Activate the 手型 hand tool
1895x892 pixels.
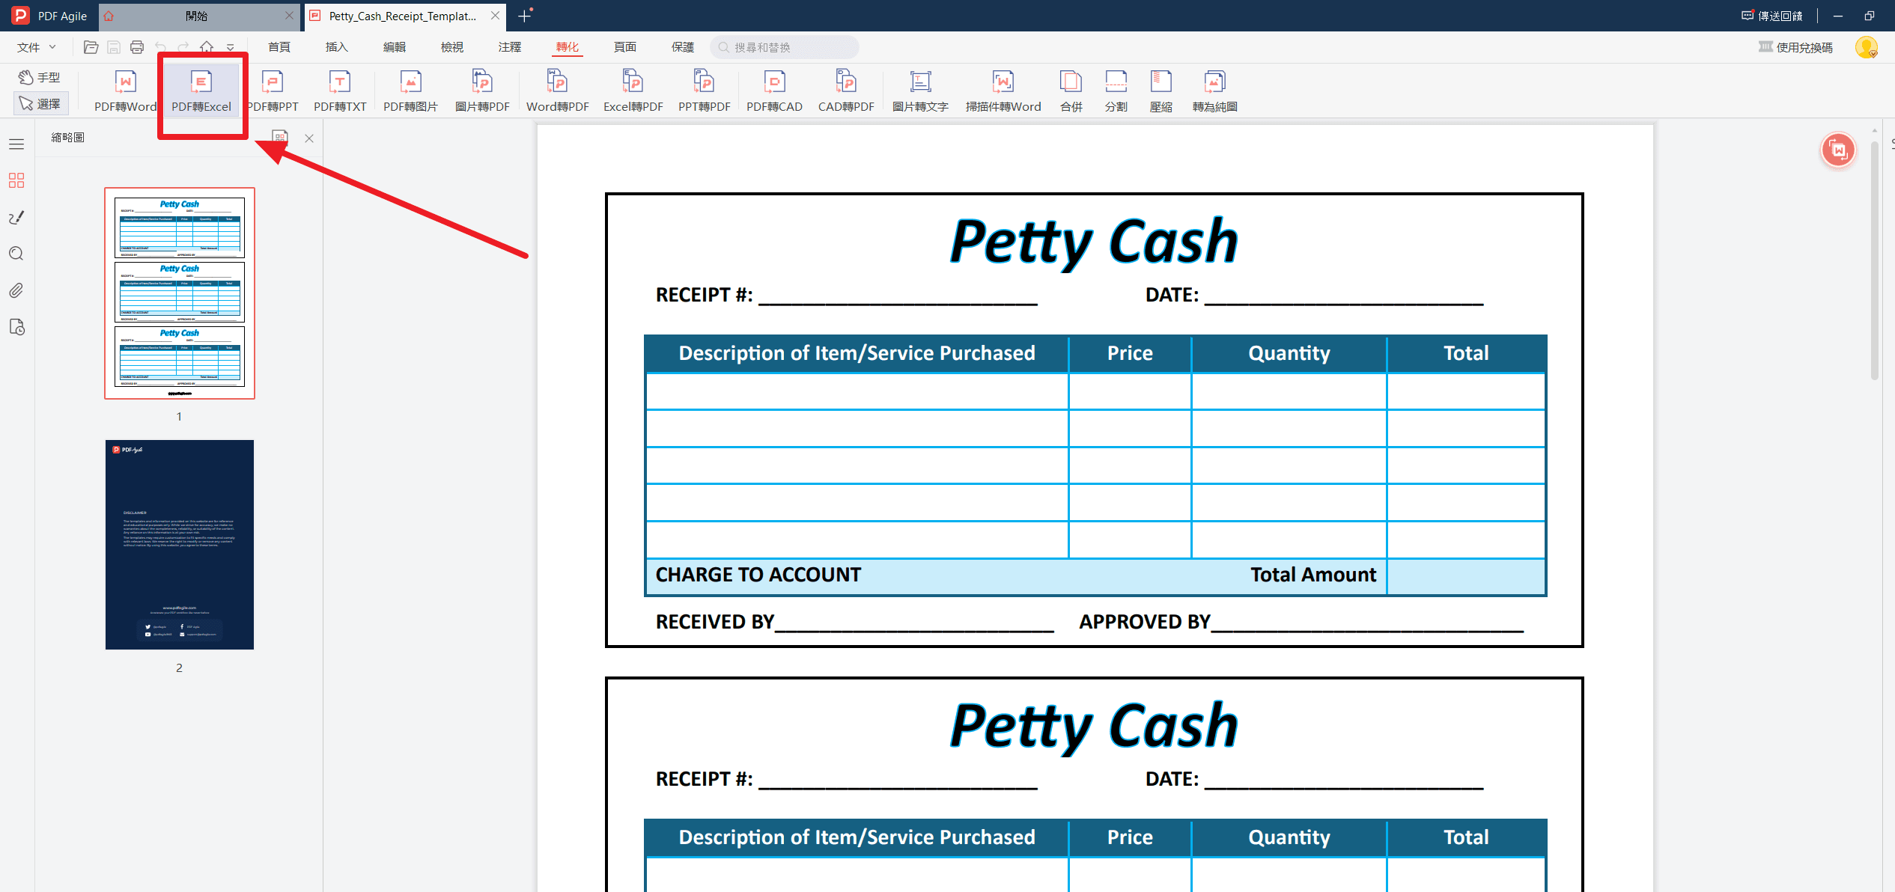pyautogui.click(x=40, y=77)
